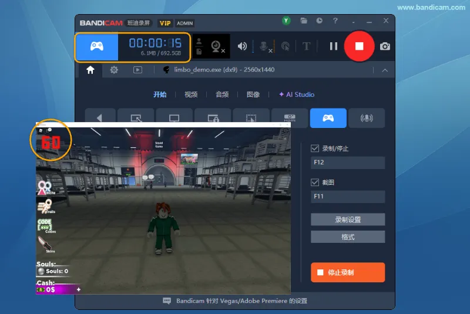The image size is (470, 314).
Task: Open the 格式 button
Action: (x=348, y=237)
